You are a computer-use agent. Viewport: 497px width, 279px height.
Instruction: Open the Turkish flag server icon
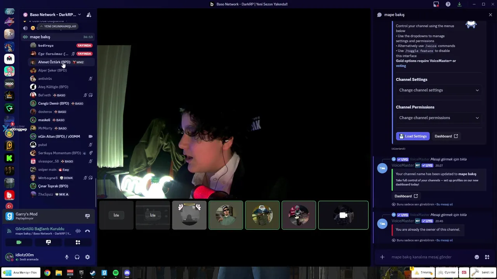tap(9, 206)
